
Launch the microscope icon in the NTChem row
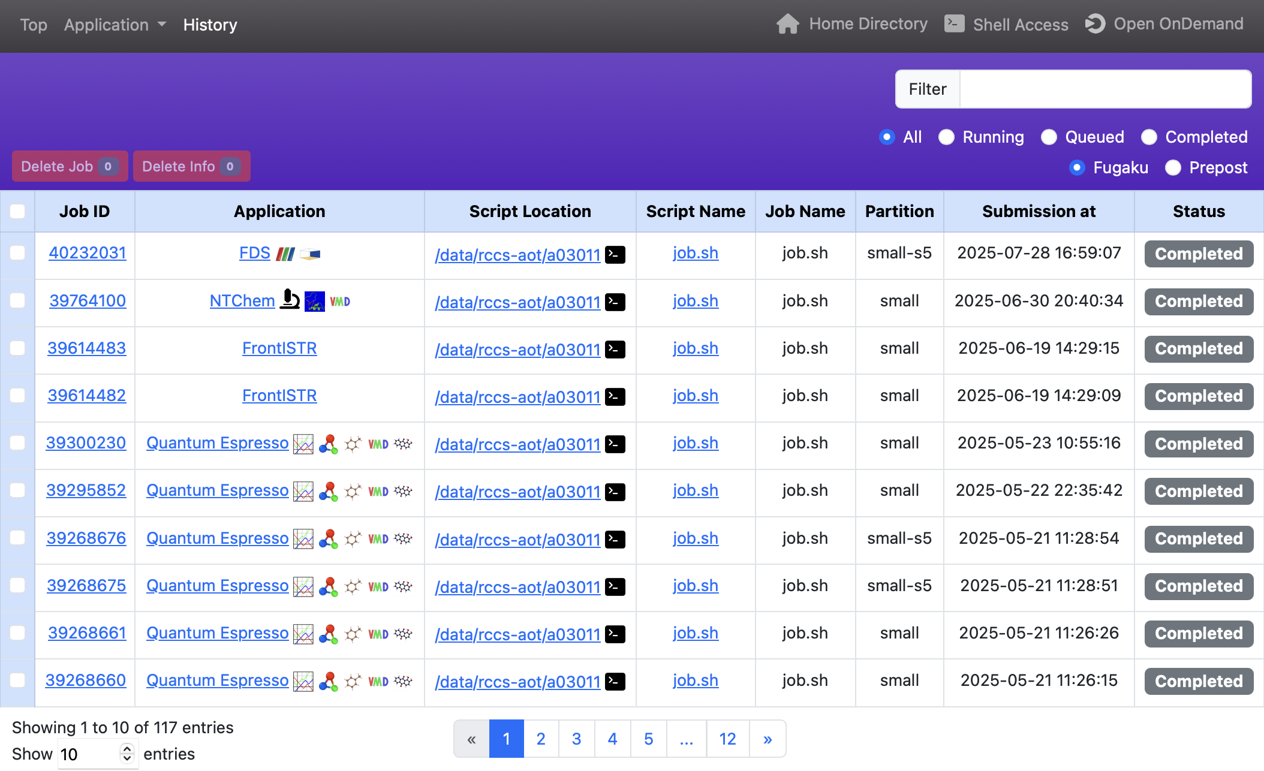point(290,300)
